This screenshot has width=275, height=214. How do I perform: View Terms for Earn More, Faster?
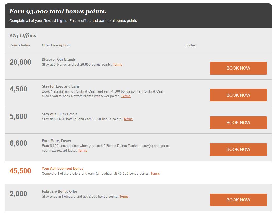pos(83,151)
